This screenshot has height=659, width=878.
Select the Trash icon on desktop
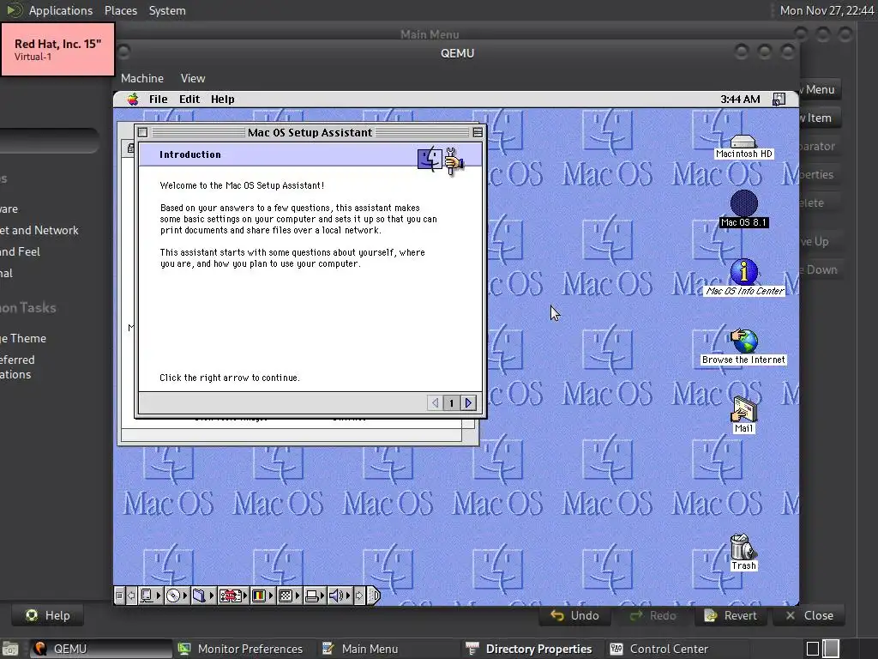[743, 553]
